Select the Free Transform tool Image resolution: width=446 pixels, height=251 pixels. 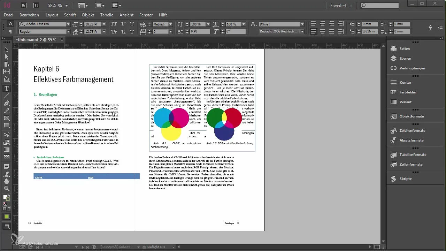point(7,142)
